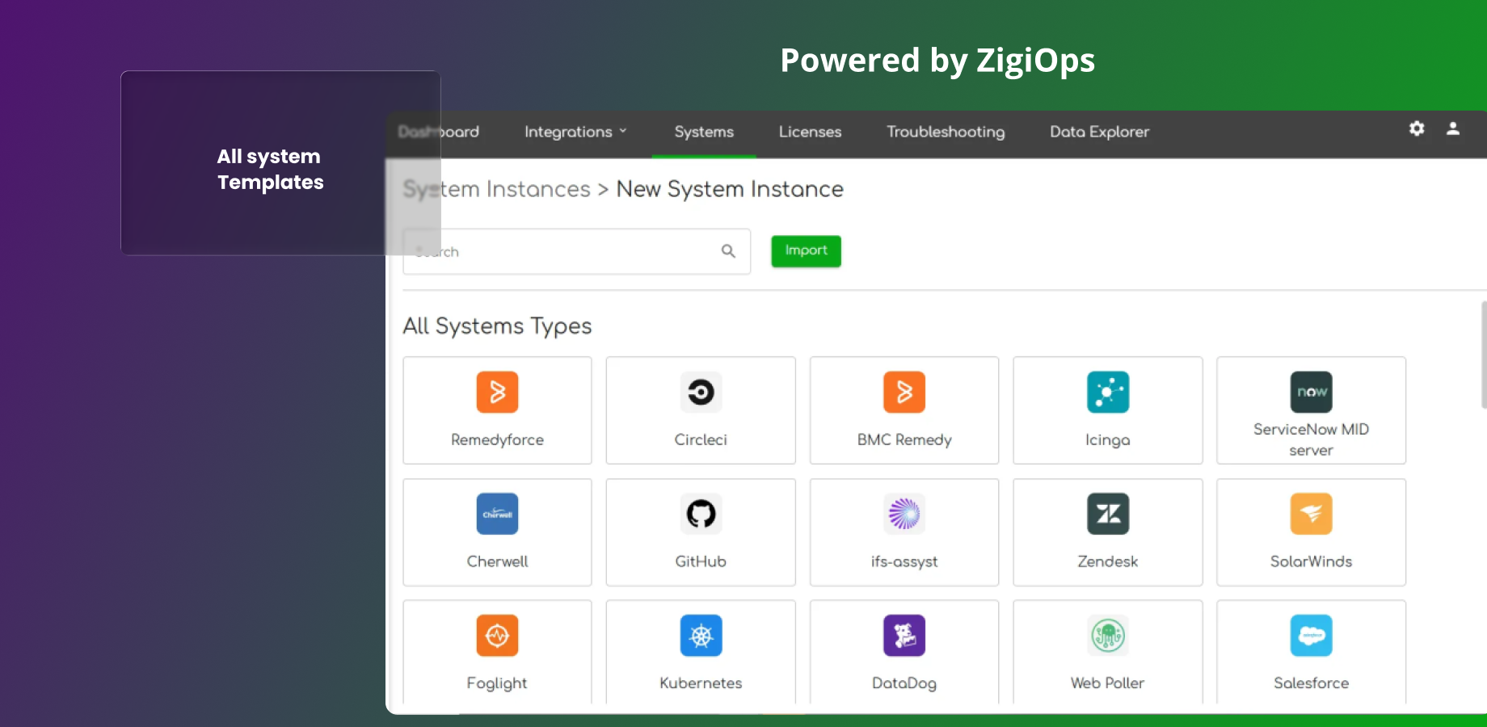1487x727 pixels.
Task: Choose the Kubernetes template icon
Action: [701, 636]
